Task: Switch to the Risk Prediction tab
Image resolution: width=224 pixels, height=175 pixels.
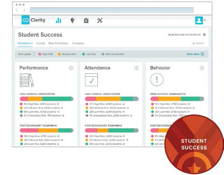Action: 58,43
